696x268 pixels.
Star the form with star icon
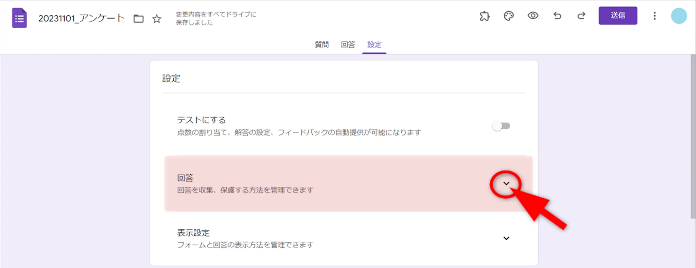coord(157,19)
